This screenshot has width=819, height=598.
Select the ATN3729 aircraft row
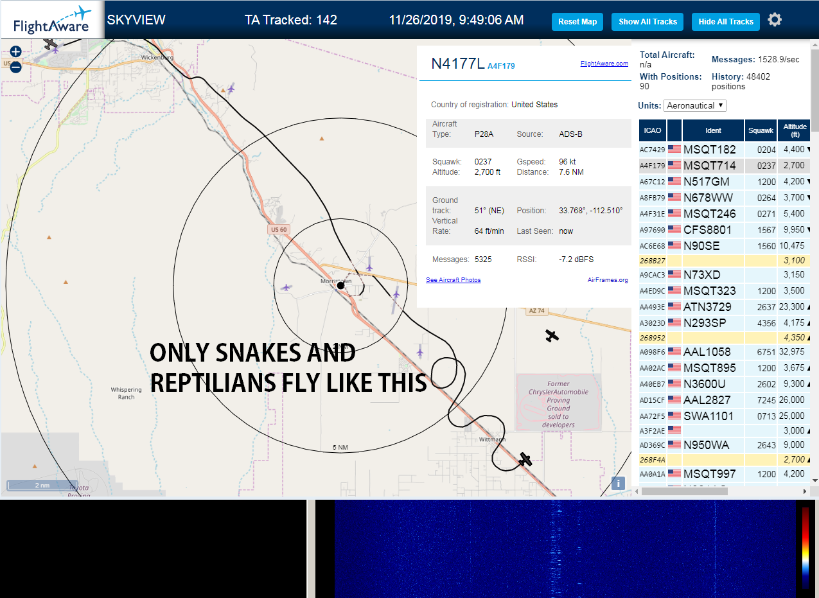click(725, 306)
